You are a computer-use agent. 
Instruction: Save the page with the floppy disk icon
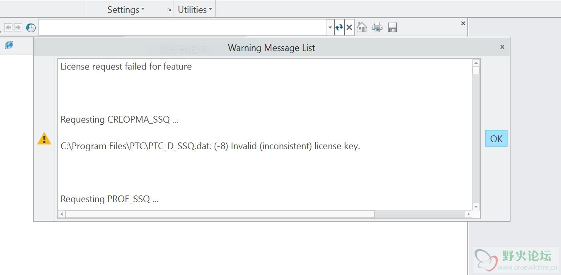(x=392, y=27)
